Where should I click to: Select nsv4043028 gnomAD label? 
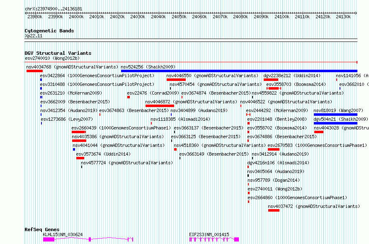coord(342,128)
